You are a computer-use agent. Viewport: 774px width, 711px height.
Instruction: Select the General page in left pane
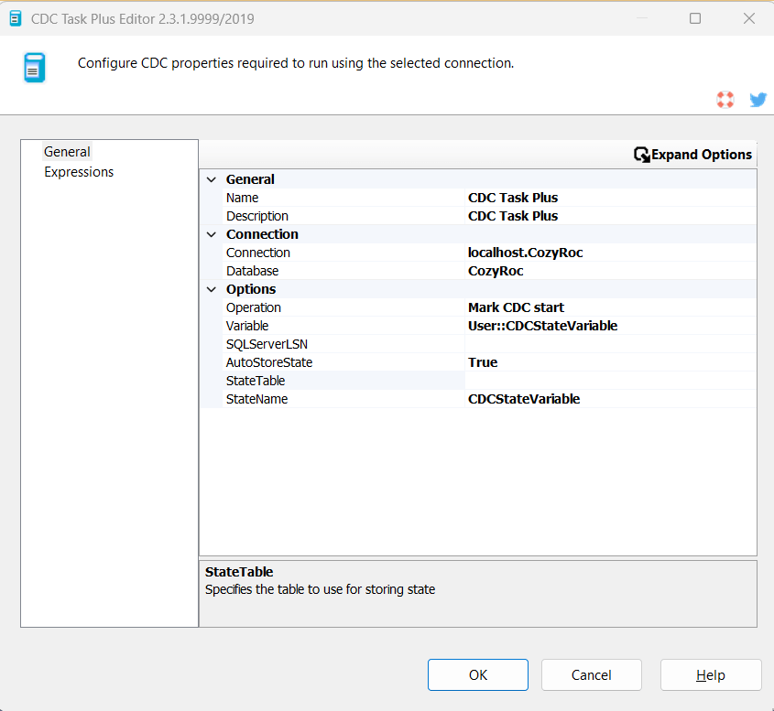click(x=68, y=152)
